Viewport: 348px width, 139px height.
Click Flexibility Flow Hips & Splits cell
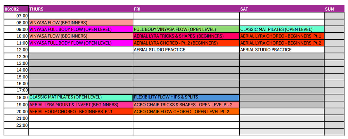[x=186, y=97]
